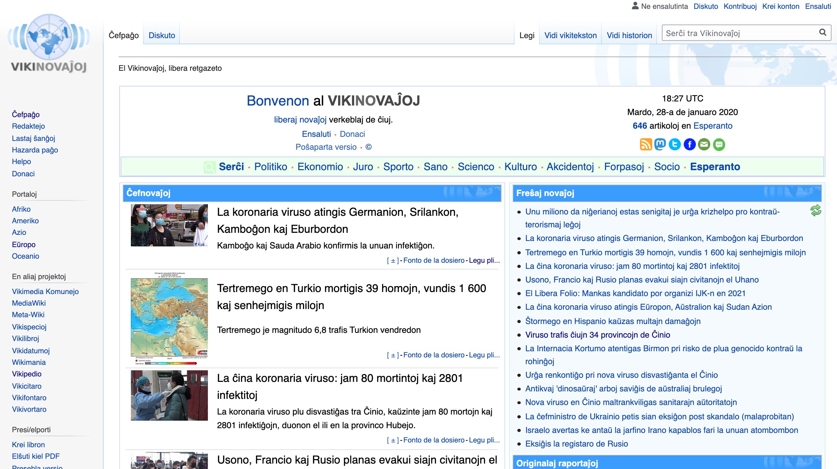Open the Afriko portal link

(x=21, y=209)
